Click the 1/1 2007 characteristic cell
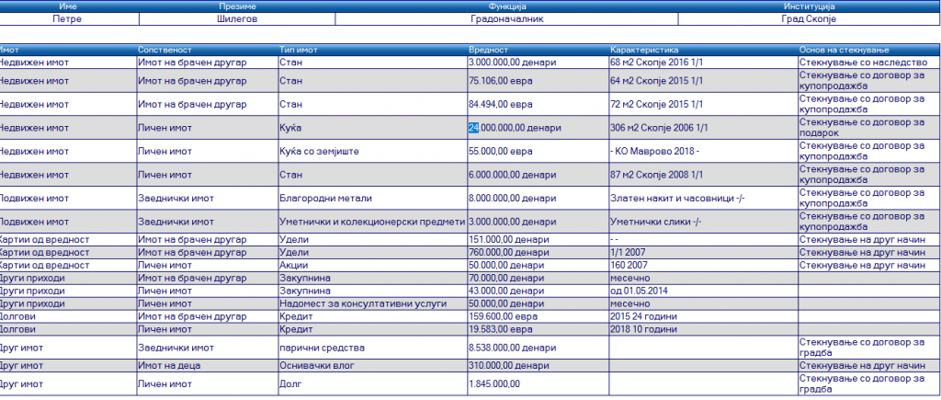Image resolution: width=941 pixels, height=400 pixels. click(703, 252)
